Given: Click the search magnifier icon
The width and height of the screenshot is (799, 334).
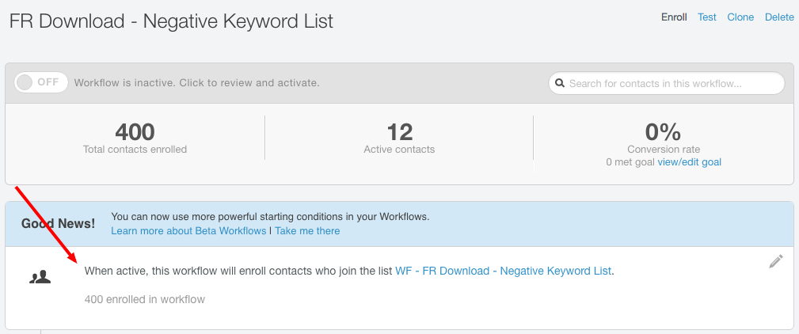Looking at the screenshot, I should (560, 83).
